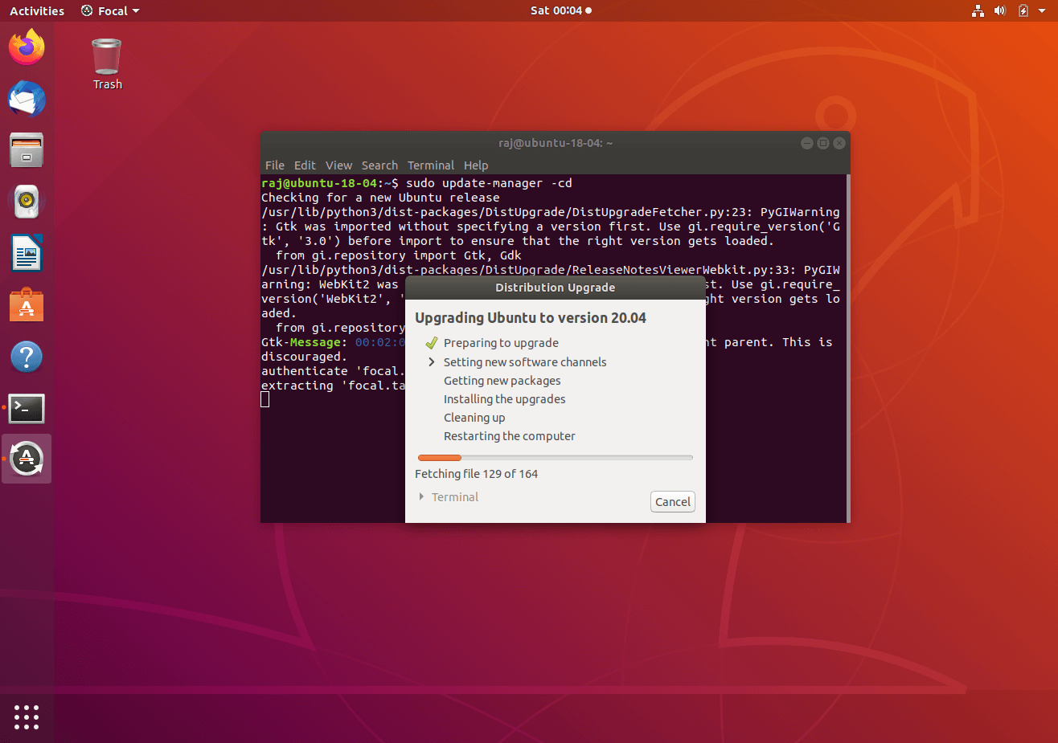Screen dimensions: 1058x743
Task: Click the Software Updater dock icon
Action: (27, 459)
